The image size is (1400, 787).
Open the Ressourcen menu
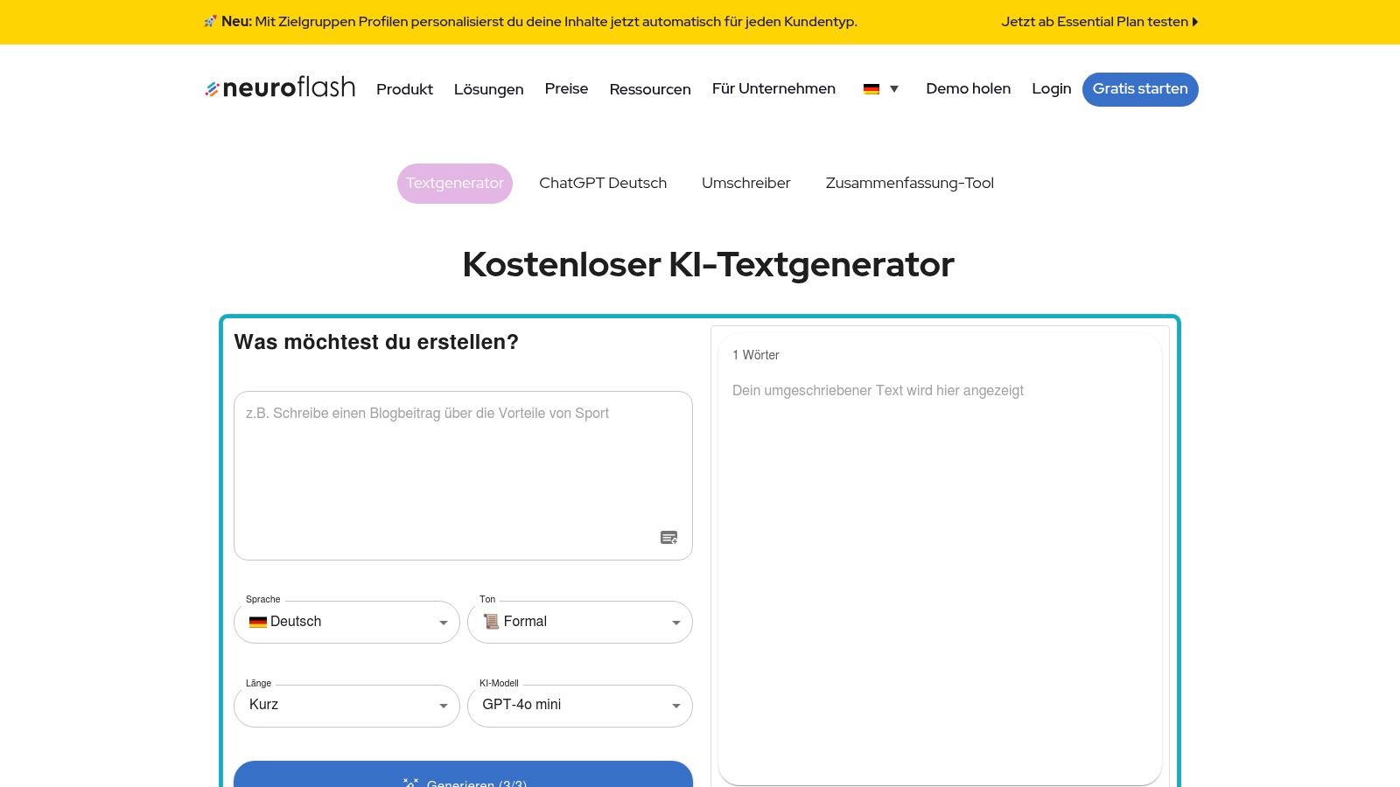(650, 89)
